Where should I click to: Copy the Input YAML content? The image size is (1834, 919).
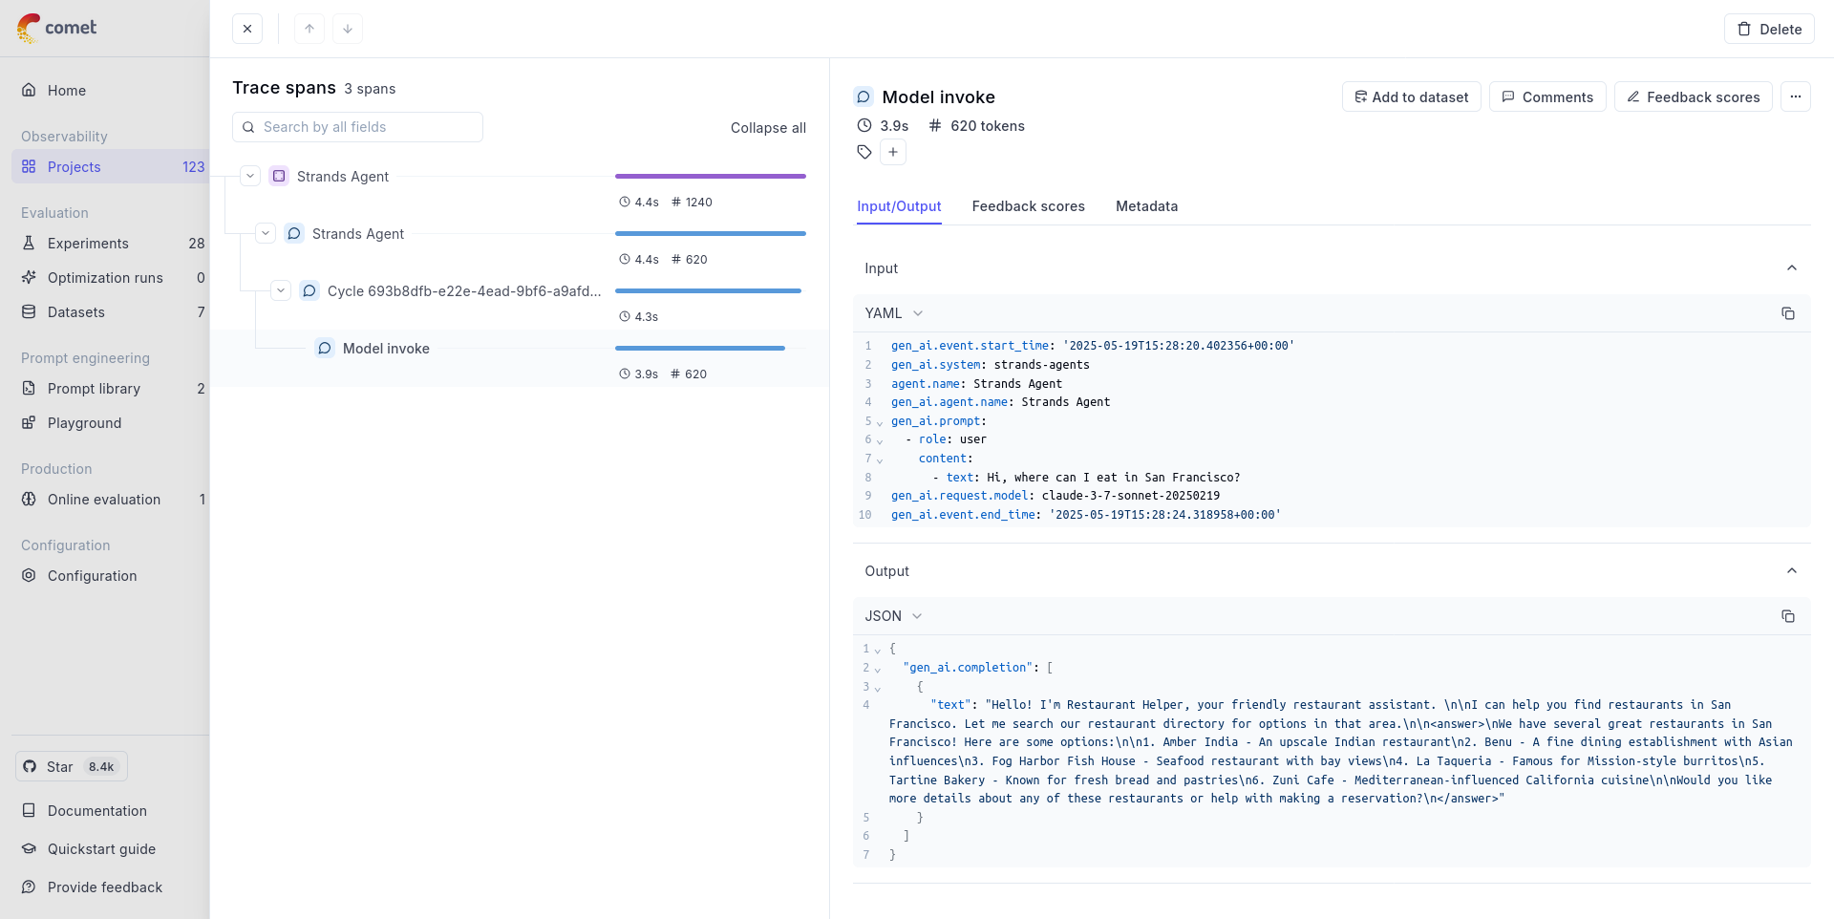(x=1787, y=313)
